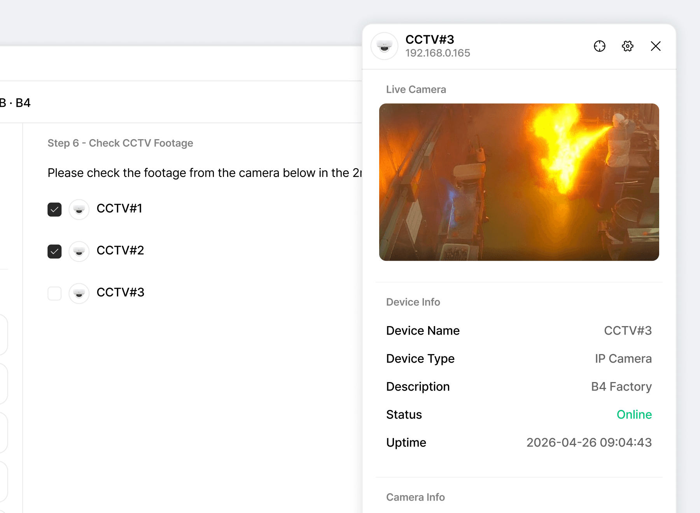The width and height of the screenshot is (700, 513).
Task: Tick the CCTV#3 checkbox
Action: point(54,293)
